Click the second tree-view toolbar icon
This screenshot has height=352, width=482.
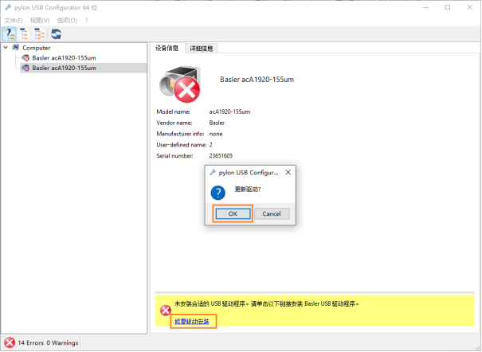point(24,33)
